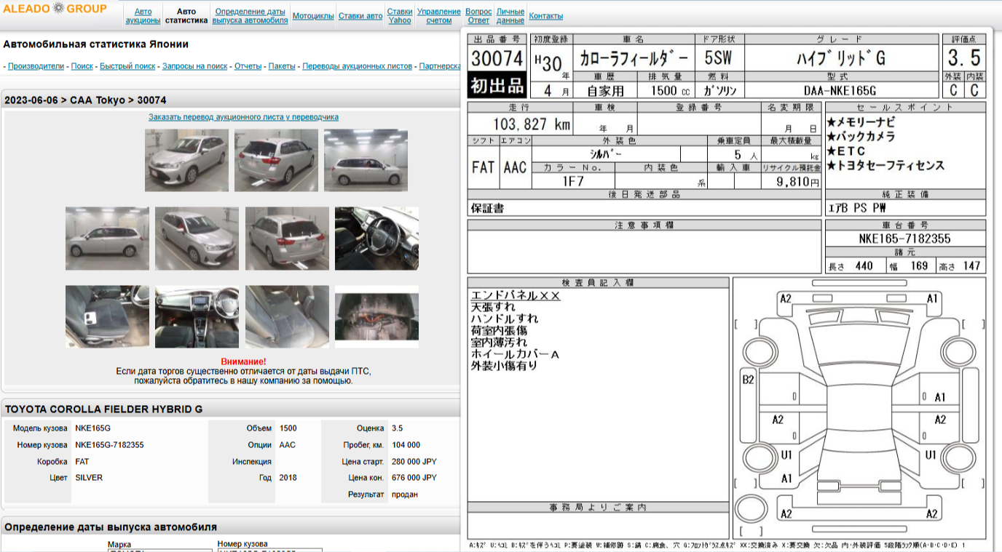The image size is (1002, 552).
Task: Click the Производители link
Action: tap(36, 66)
